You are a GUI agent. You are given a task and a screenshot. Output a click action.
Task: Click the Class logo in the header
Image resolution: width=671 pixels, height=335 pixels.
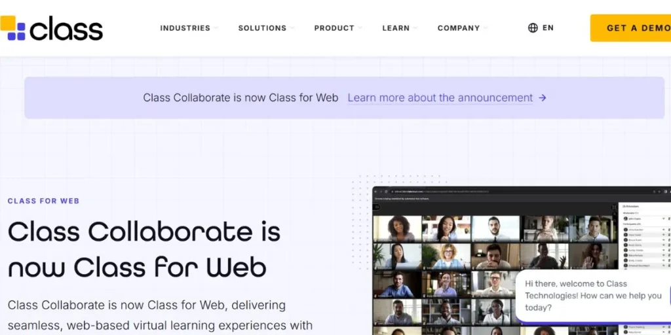click(52, 28)
